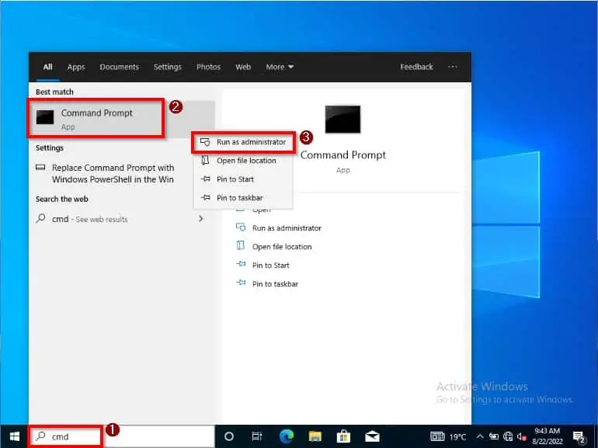Launch Microsoft Edge from taskbar

click(287, 436)
